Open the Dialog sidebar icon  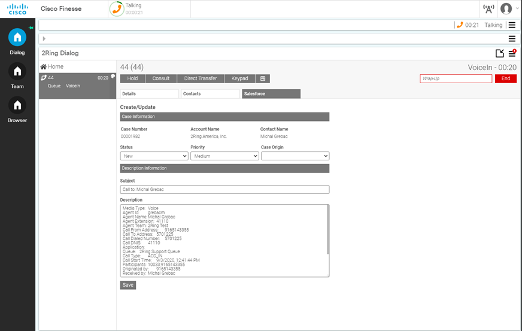coord(17,37)
